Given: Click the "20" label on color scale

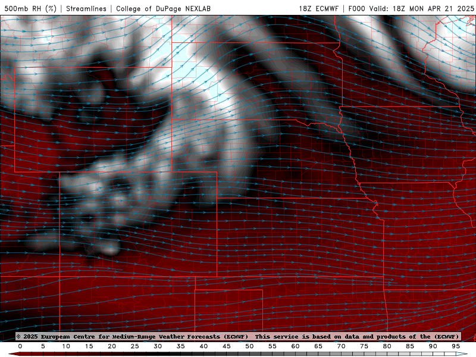Looking at the screenshot, I should [112, 346].
